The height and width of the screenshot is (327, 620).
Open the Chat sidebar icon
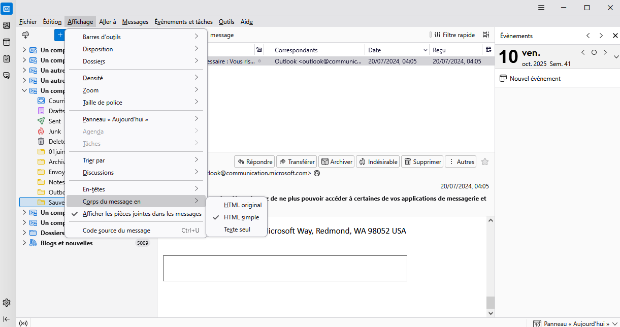coord(7,75)
